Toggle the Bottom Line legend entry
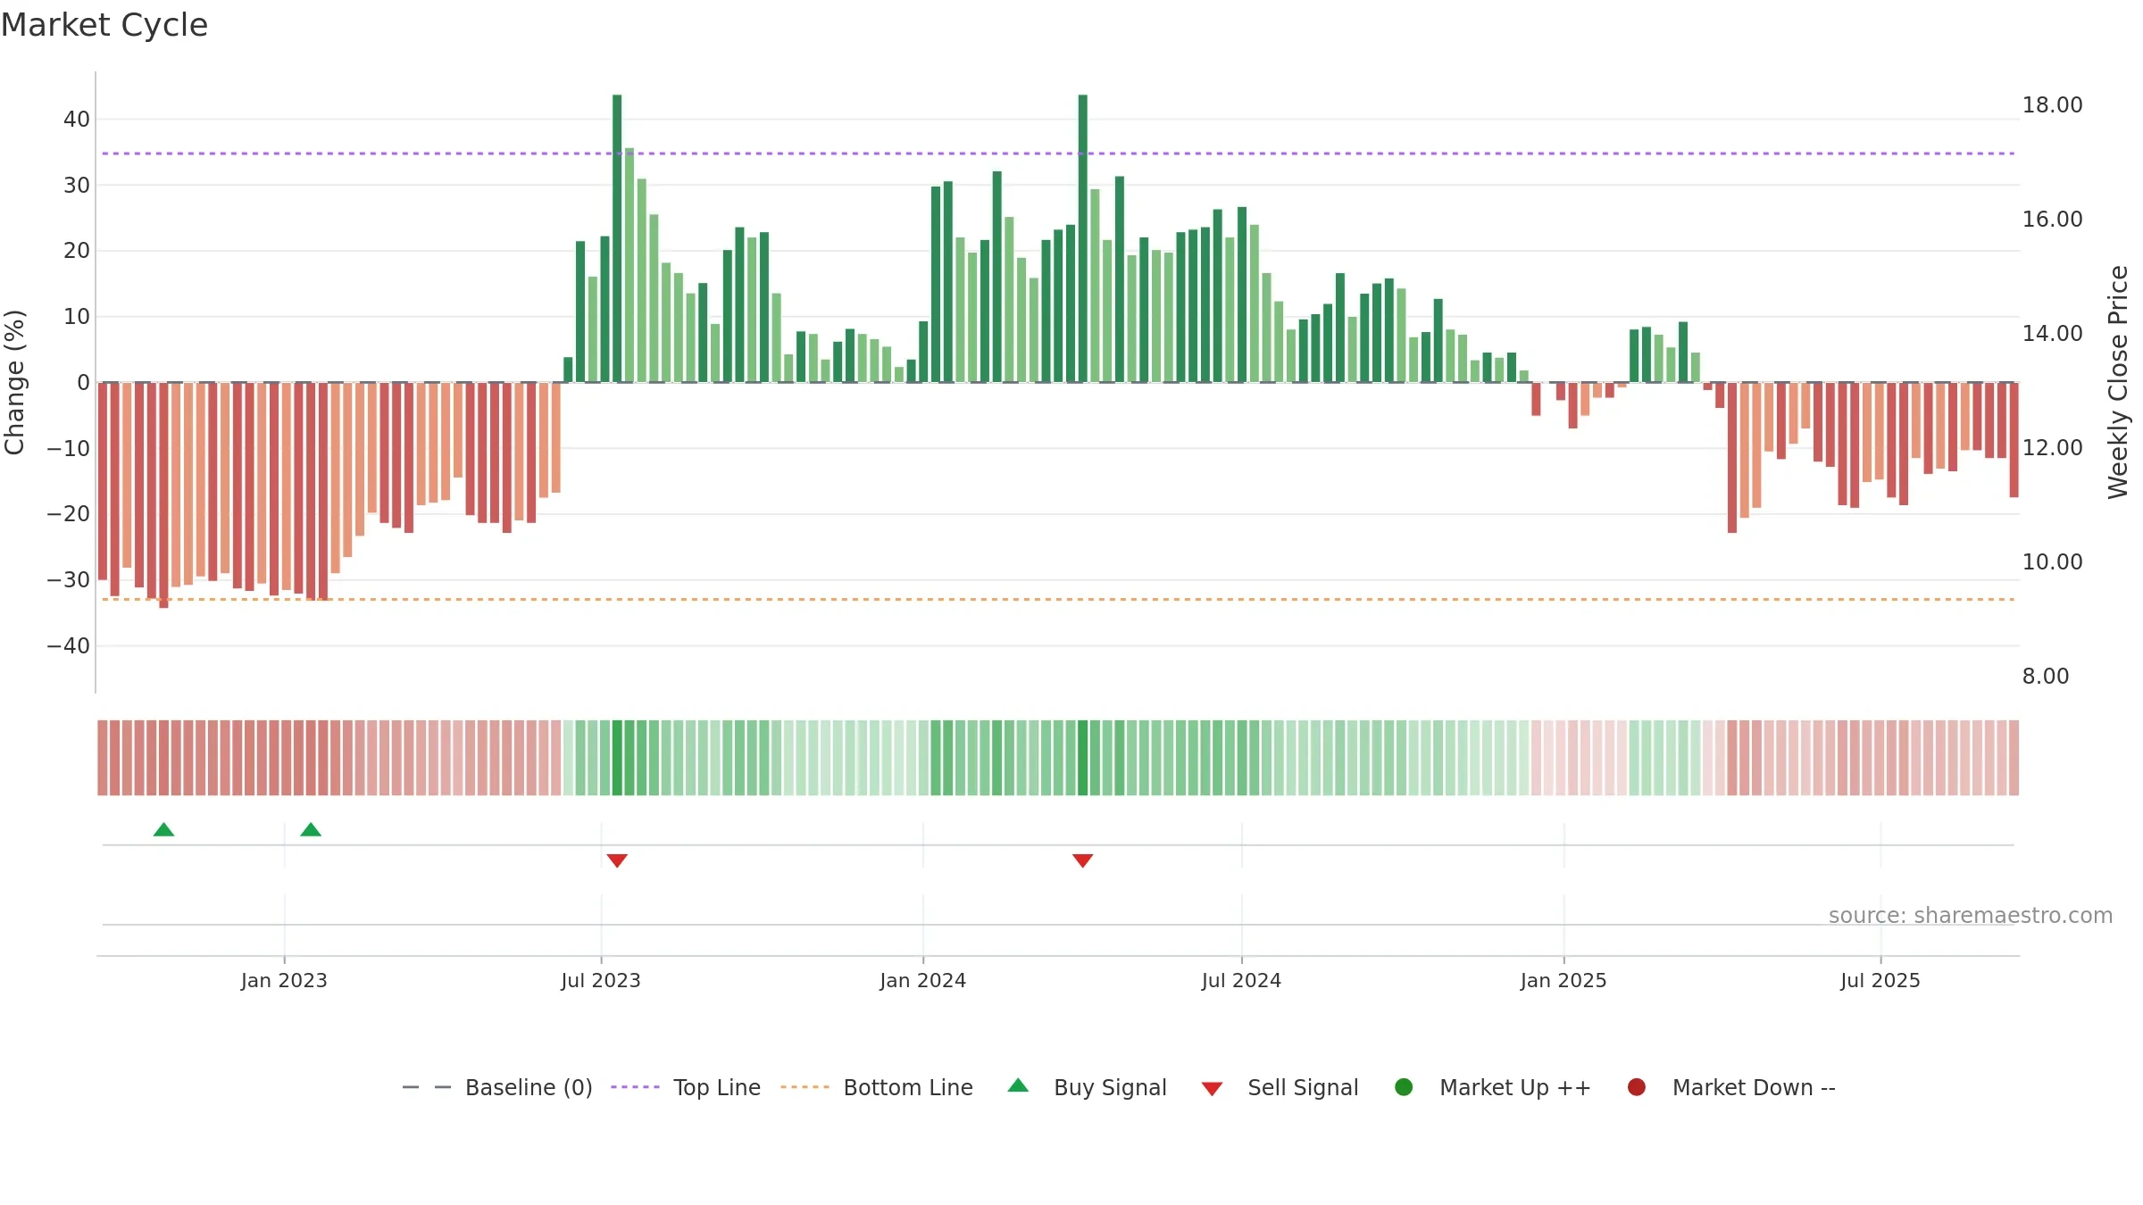Screen dimensions: 2143x1205 (877, 1087)
